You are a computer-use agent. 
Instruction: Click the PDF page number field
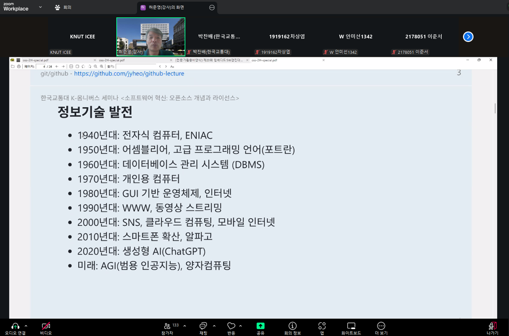click(41, 66)
